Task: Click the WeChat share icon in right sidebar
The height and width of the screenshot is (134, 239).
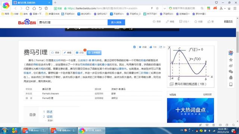Action: [231, 71]
